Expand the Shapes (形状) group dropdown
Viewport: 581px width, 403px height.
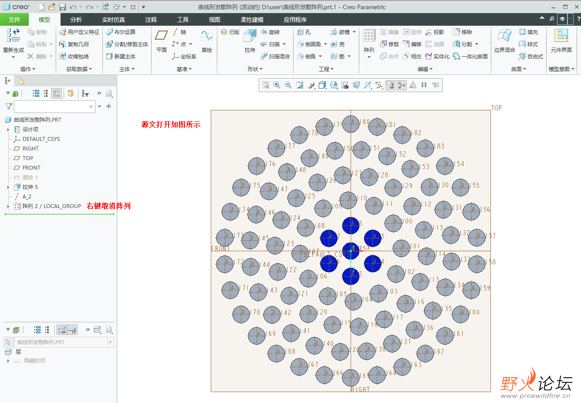coord(255,69)
